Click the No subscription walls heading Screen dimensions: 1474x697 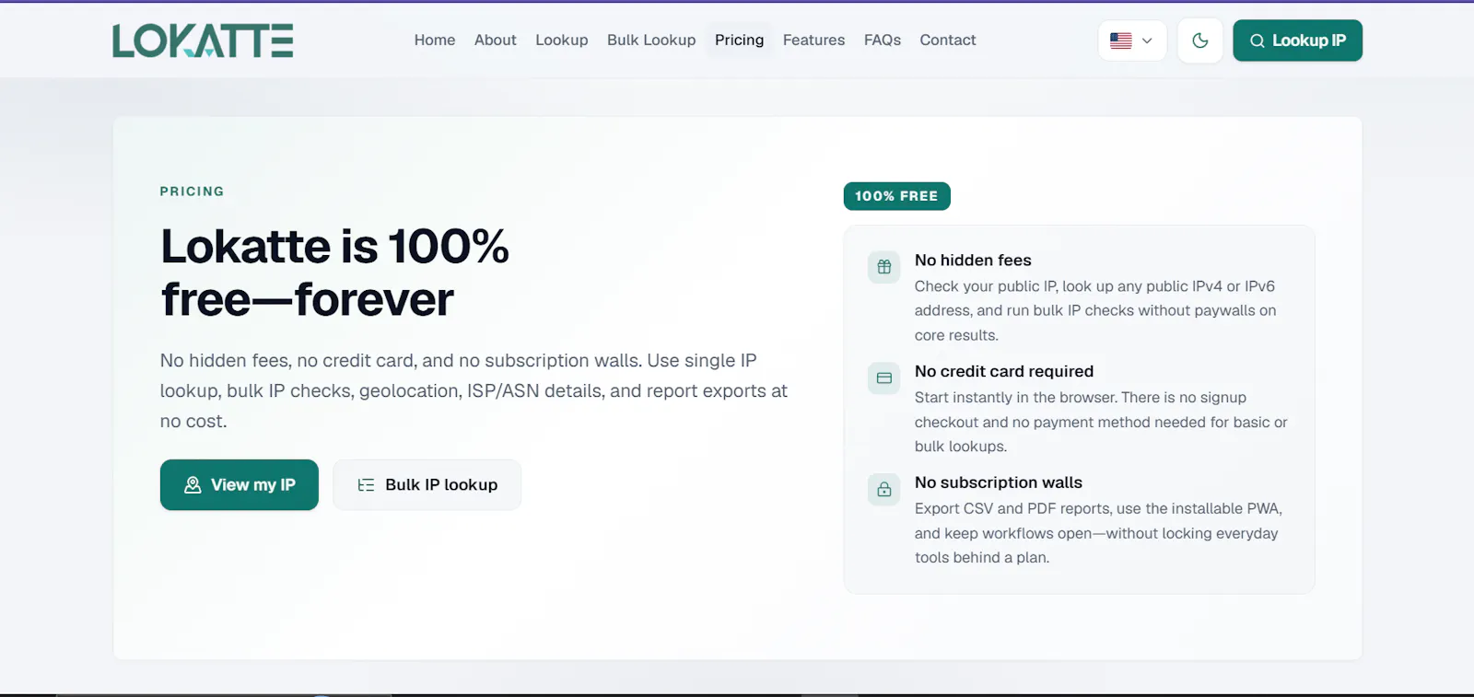(x=999, y=482)
